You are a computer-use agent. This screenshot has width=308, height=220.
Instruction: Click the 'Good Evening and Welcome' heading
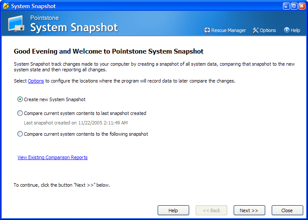[108, 51]
